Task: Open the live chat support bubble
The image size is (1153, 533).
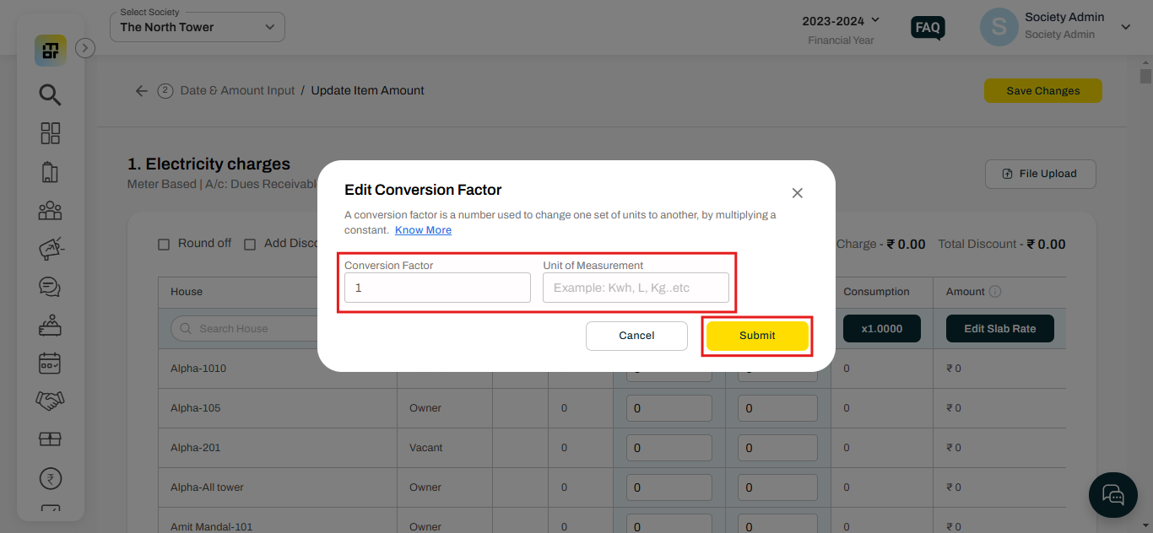Action: click(x=1112, y=494)
